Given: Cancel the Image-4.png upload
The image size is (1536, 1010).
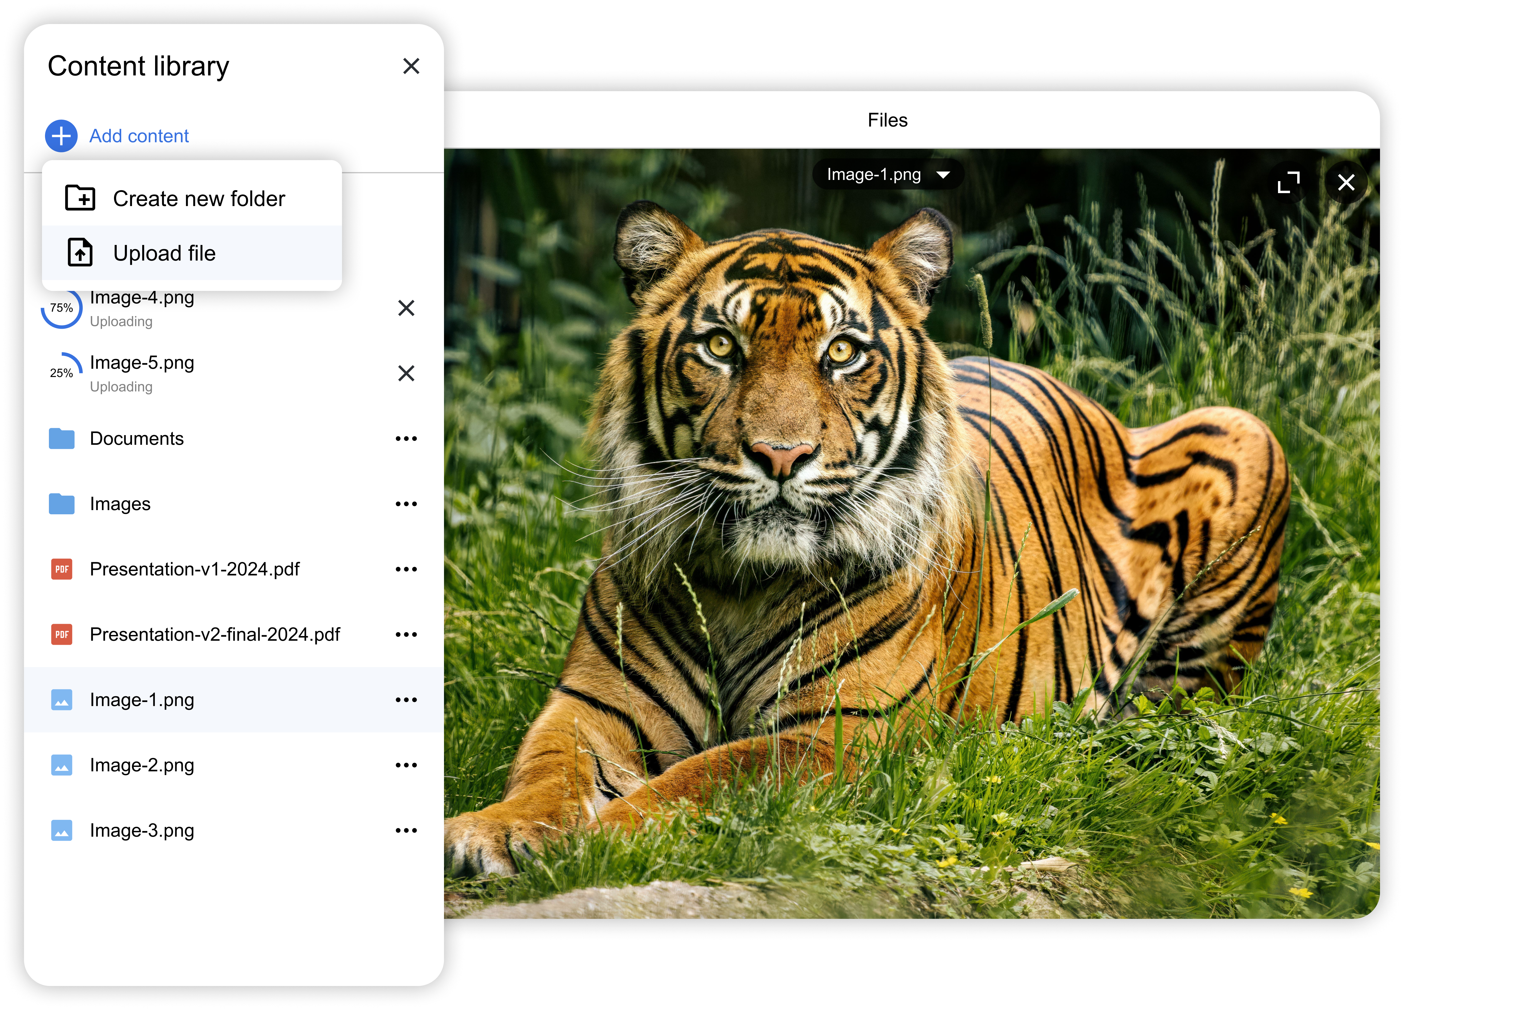Looking at the screenshot, I should (x=406, y=308).
